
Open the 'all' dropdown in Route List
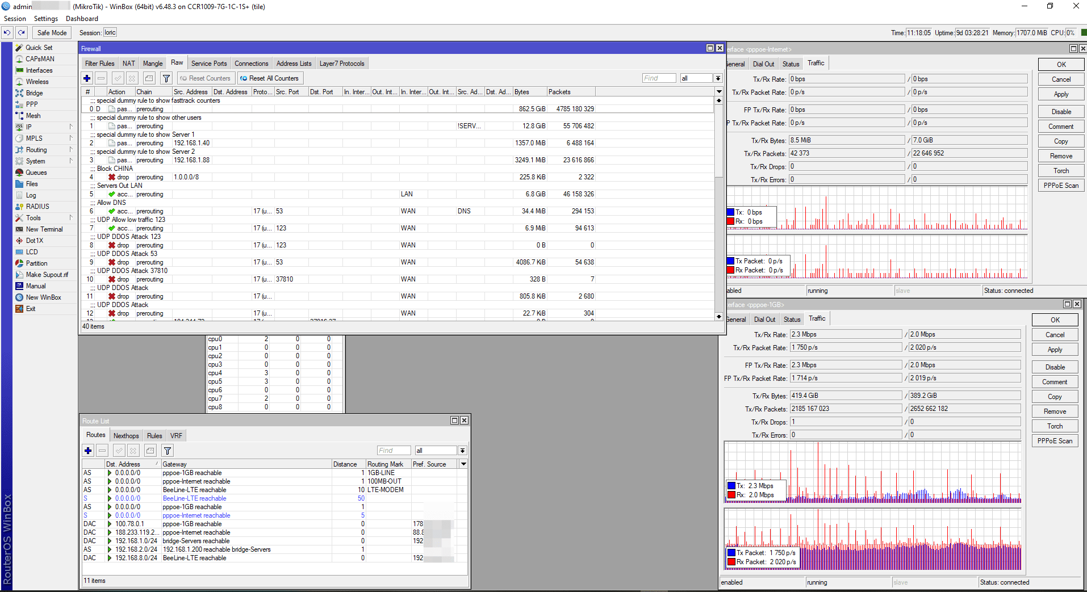point(463,451)
